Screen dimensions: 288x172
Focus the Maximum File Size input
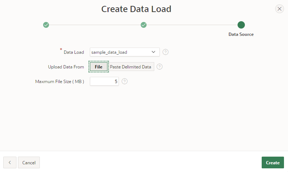click(x=104, y=81)
